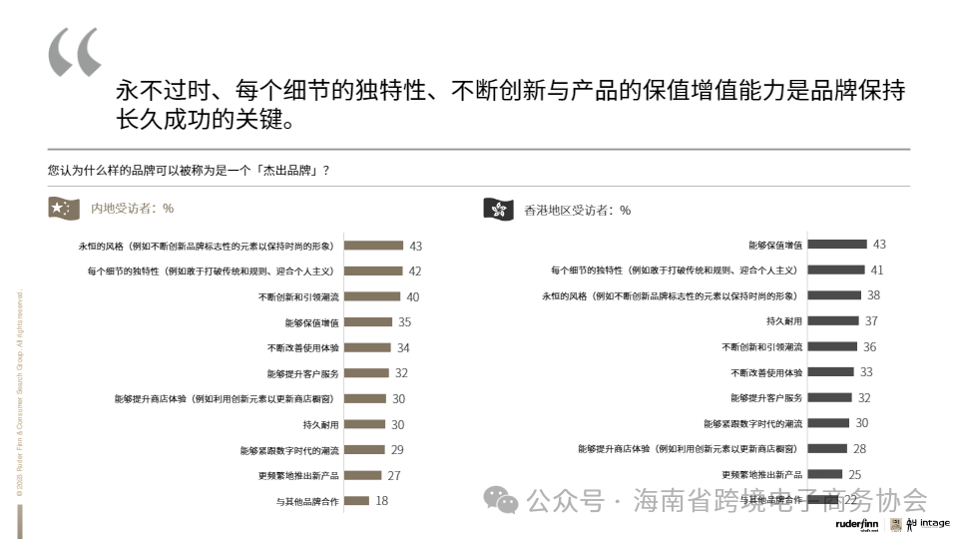This screenshot has height=539, width=958.
Task: Click the tan bar for mainland 持久耐用
Action: (365, 424)
